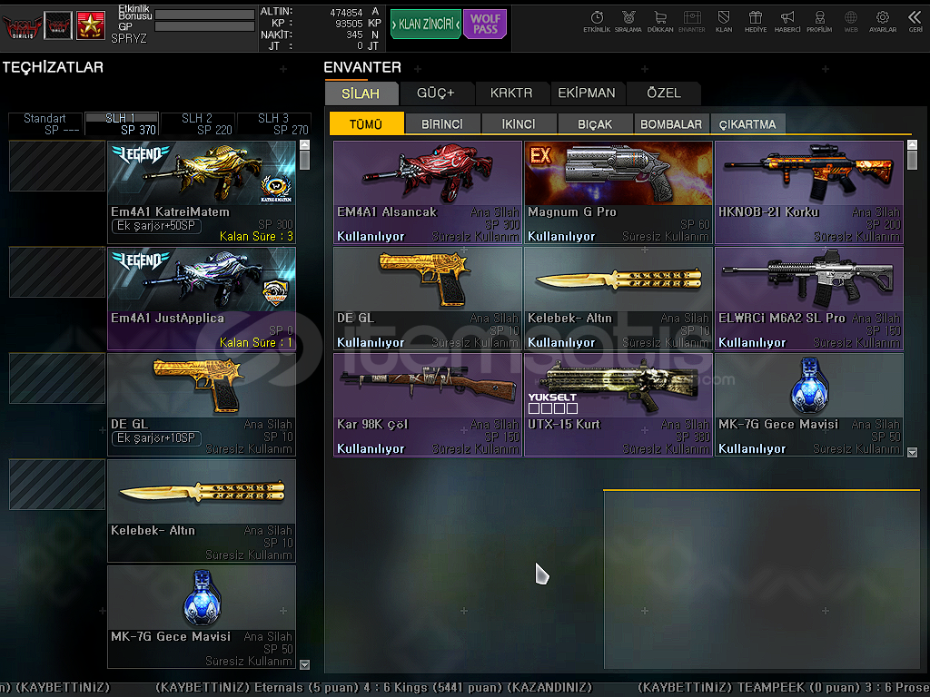Select the BİRİNCİ weapon filter
The image size is (930, 697).
tap(442, 123)
